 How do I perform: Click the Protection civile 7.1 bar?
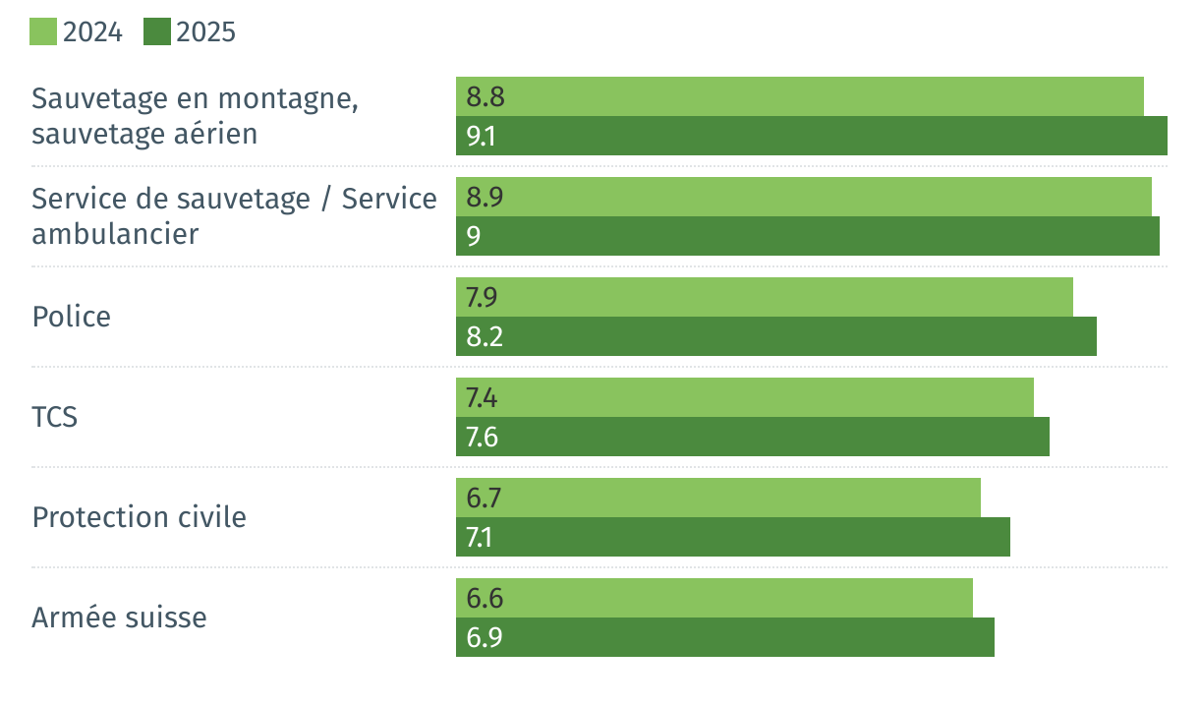tap(732, 537)
